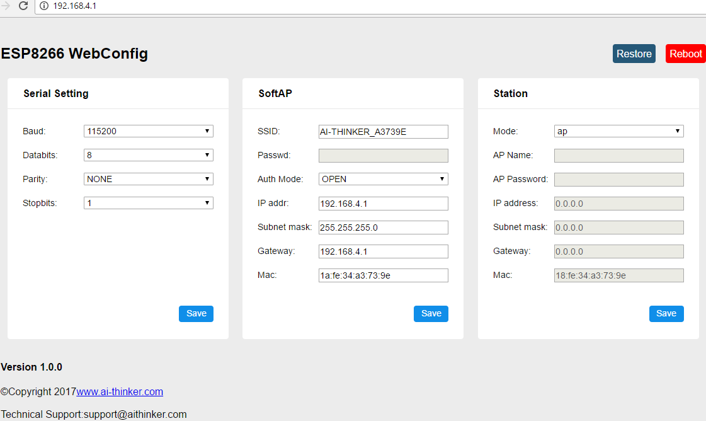Click the Station AP Name field
706x421 pixels.
click(619, 156)
